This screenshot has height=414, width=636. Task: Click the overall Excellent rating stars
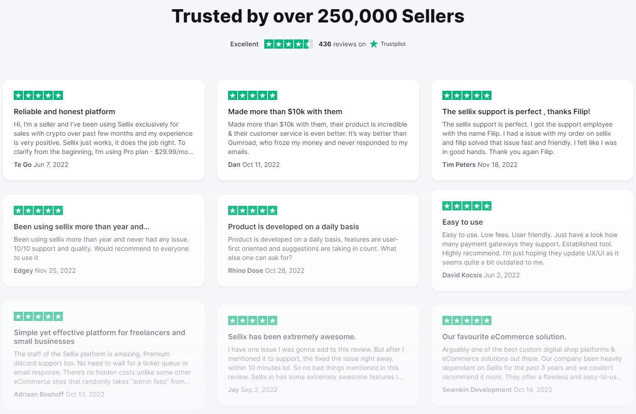(289, 44)
